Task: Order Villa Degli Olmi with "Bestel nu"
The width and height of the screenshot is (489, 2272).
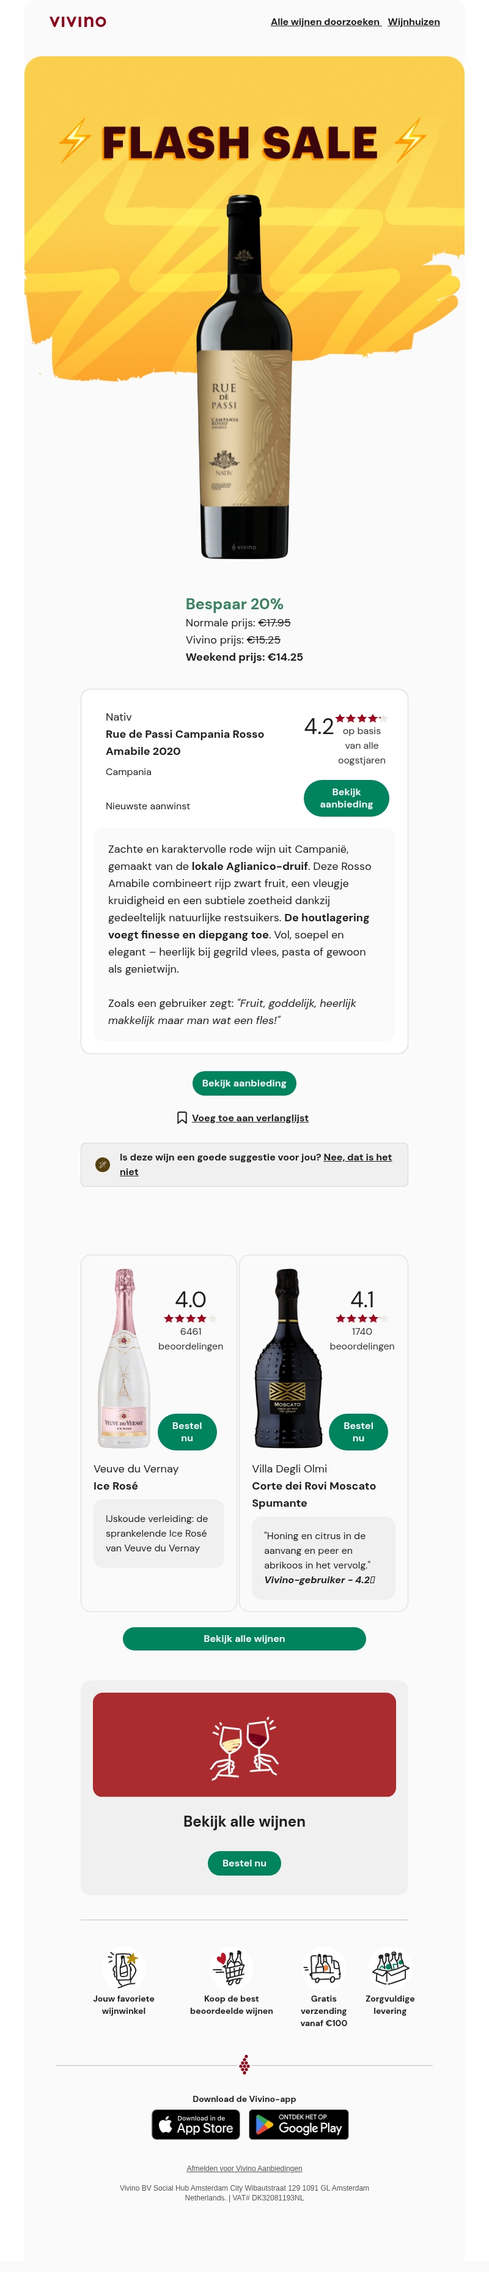Action: point(358,1431)
